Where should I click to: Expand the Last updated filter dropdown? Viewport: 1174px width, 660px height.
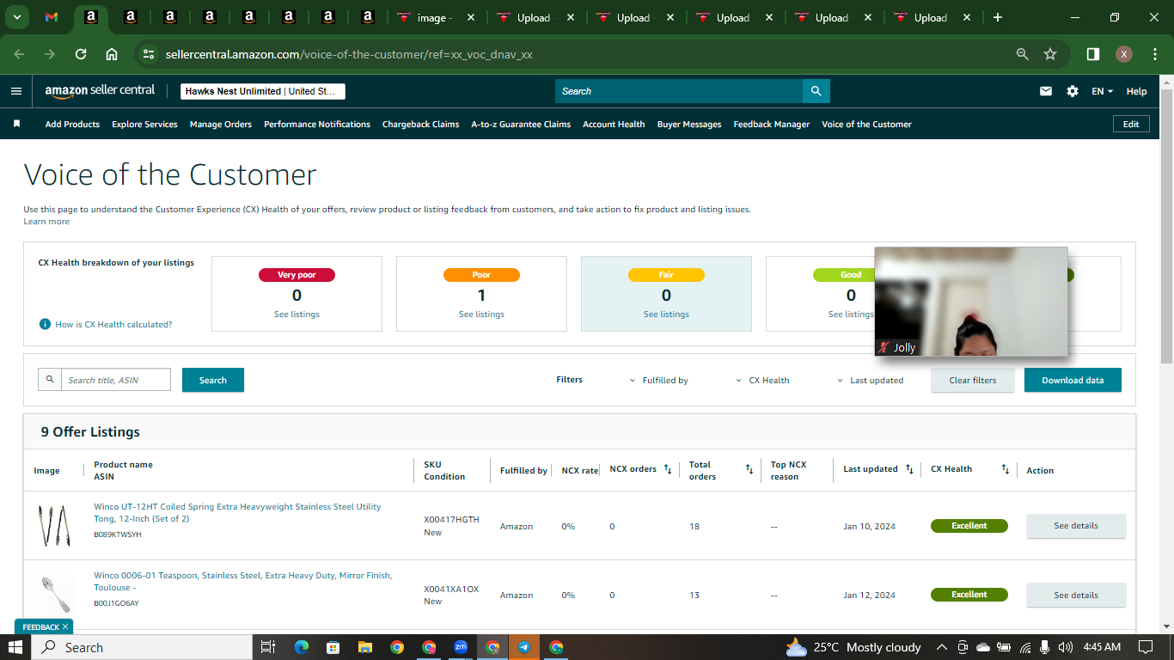coord(870,380)
